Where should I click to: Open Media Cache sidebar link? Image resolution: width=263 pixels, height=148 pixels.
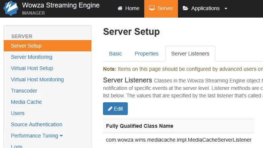tap(26, 102)
